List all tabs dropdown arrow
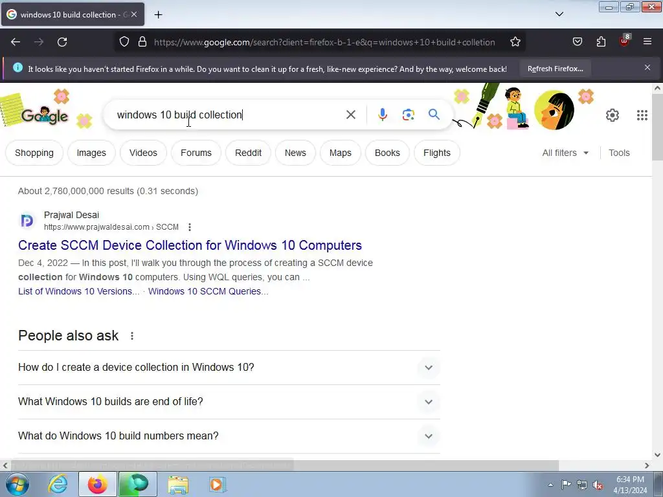The image size is (663, 497). click(559, 14)
